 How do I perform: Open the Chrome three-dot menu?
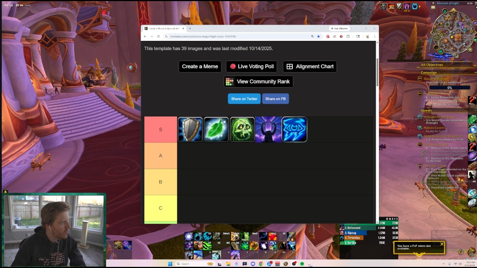[x=375, y=36]
